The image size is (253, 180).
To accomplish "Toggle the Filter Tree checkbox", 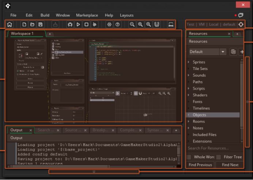I will [x=218, y=157].
